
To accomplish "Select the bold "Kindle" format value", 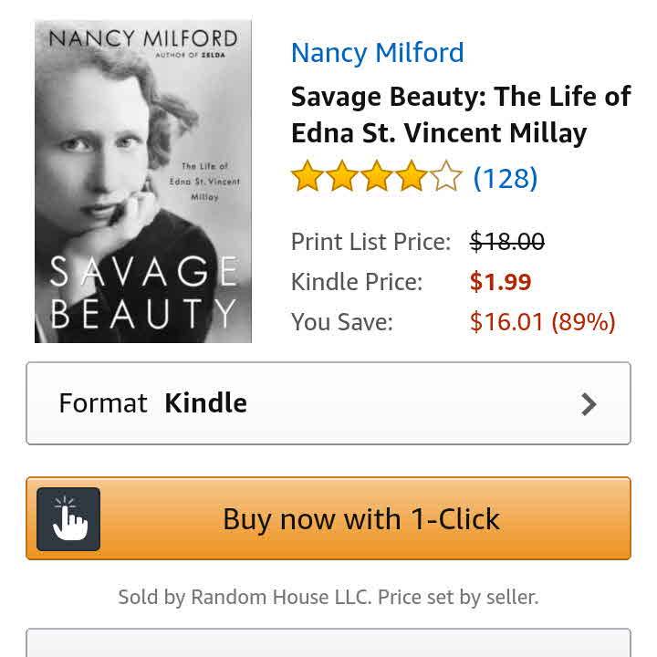I will [205, 403].
